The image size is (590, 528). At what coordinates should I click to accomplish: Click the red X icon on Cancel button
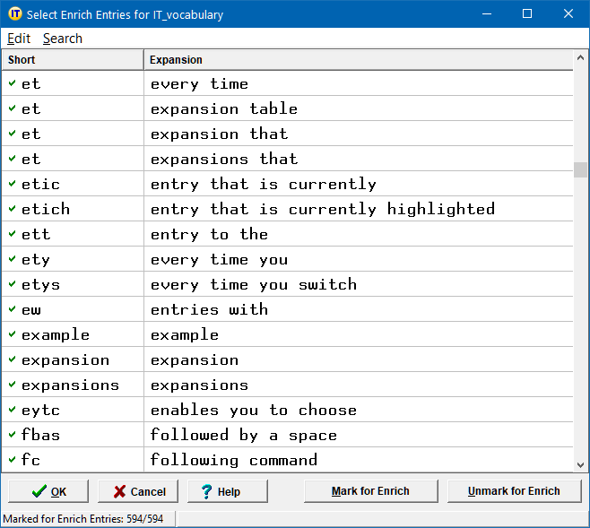[118, 491]
